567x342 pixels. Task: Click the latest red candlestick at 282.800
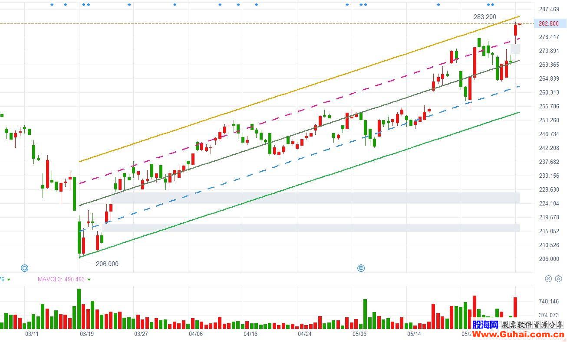(516, 30)
